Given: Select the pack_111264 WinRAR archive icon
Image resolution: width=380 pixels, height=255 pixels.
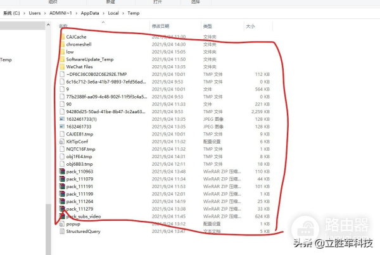Looking at the screenshot, I should click(62, 201).
